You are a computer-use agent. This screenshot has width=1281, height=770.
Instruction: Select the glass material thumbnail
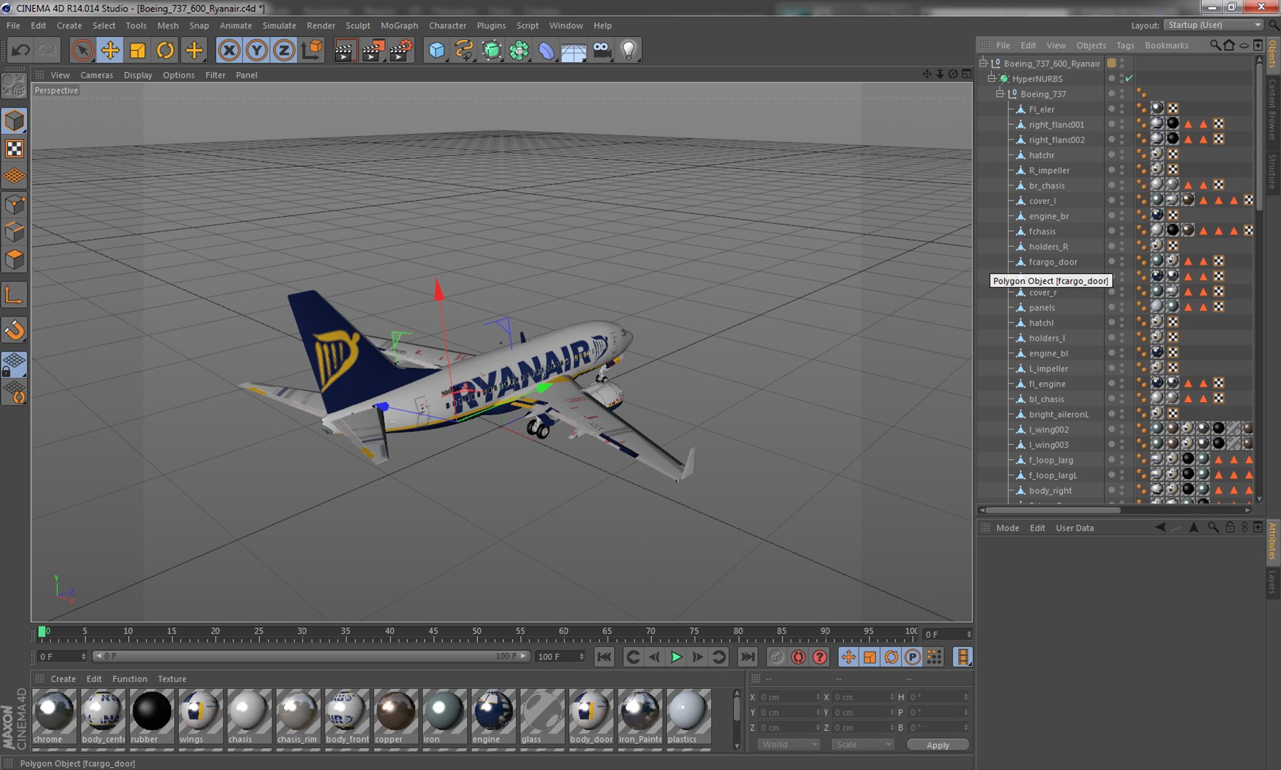pos(542,715)
